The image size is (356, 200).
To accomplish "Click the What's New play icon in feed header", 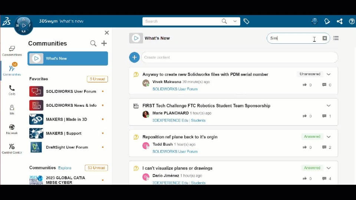I will 136,38.
